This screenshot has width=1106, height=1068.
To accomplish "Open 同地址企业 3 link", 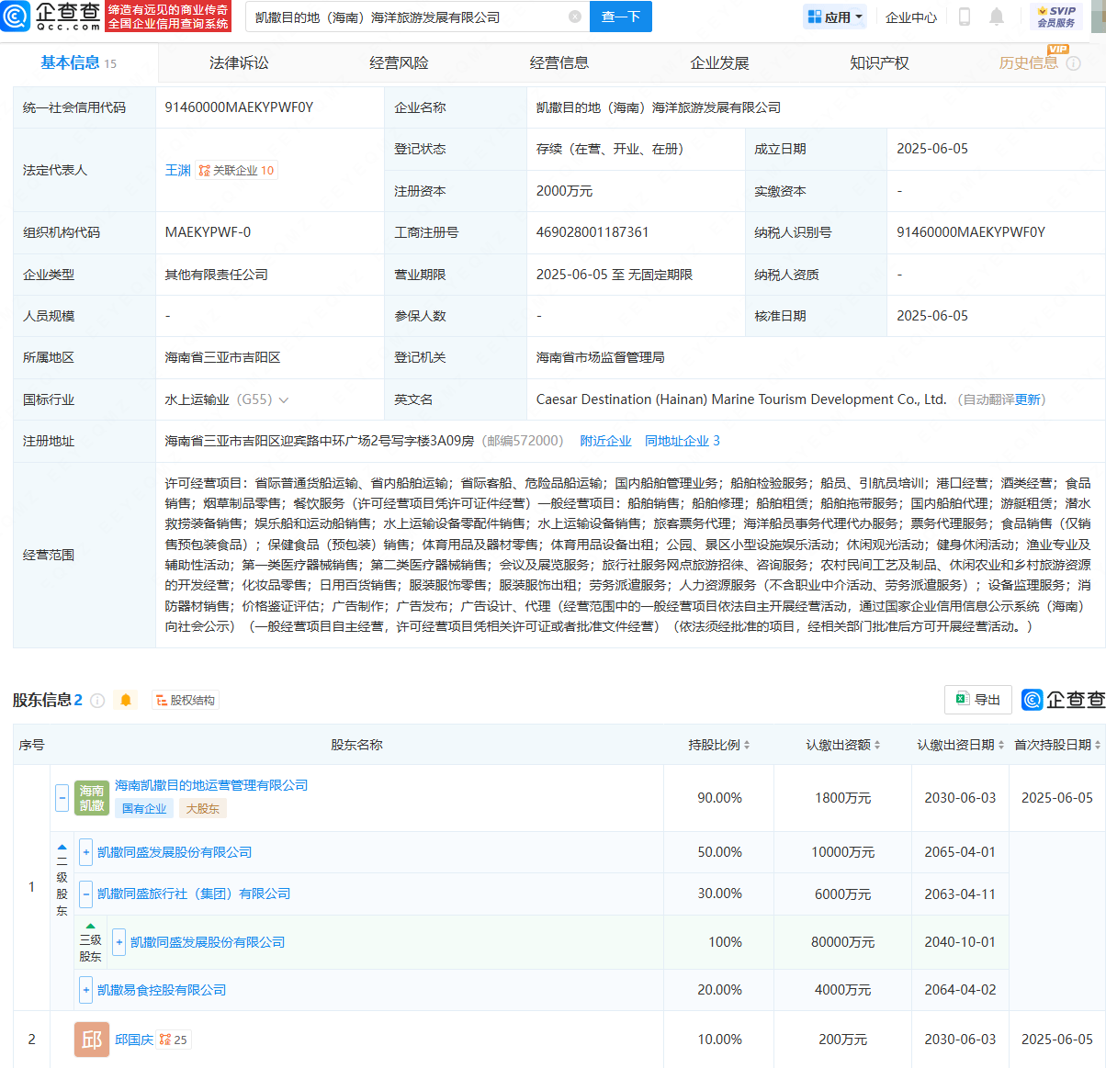I will 683,441.
